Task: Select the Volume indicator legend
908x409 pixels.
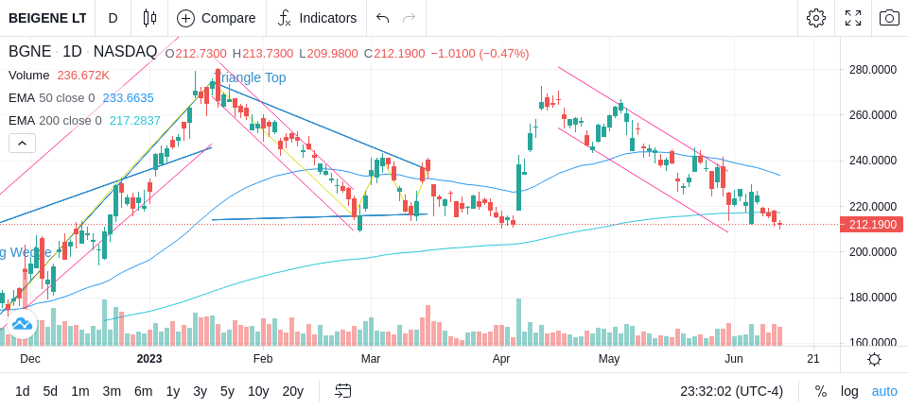Action: pyautogui.click(x=29, y=76)
